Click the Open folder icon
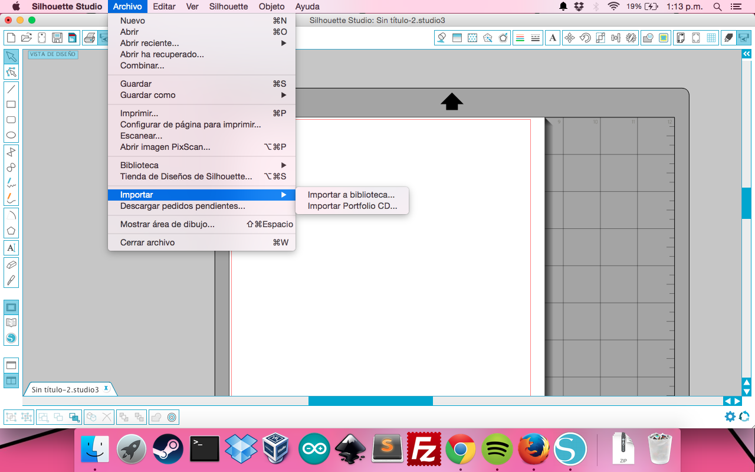Viewport: 755px width, 472px height. pyautogui.click(x=26, y=38)
